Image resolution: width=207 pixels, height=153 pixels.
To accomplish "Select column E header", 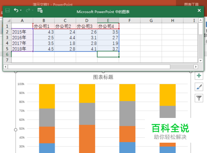I will 108,21.
